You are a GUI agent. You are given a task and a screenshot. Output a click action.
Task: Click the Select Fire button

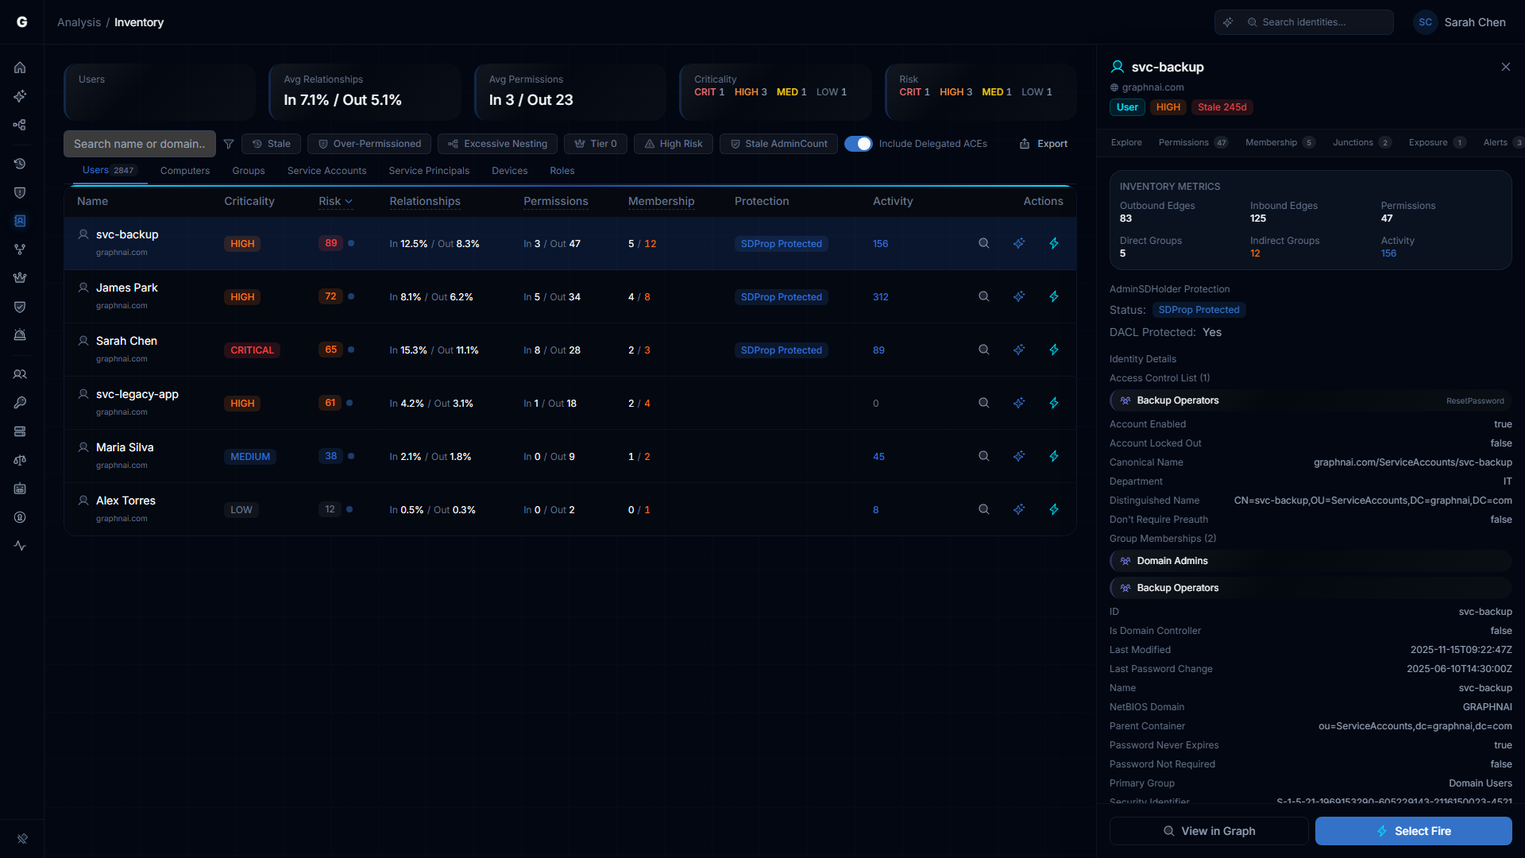click(1413, 831)
